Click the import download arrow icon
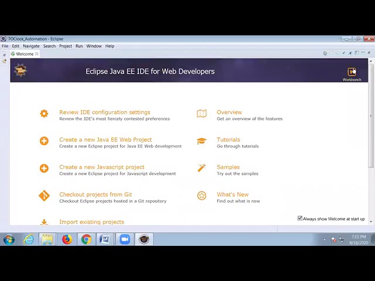375x281 pixels. coord(44,222)
